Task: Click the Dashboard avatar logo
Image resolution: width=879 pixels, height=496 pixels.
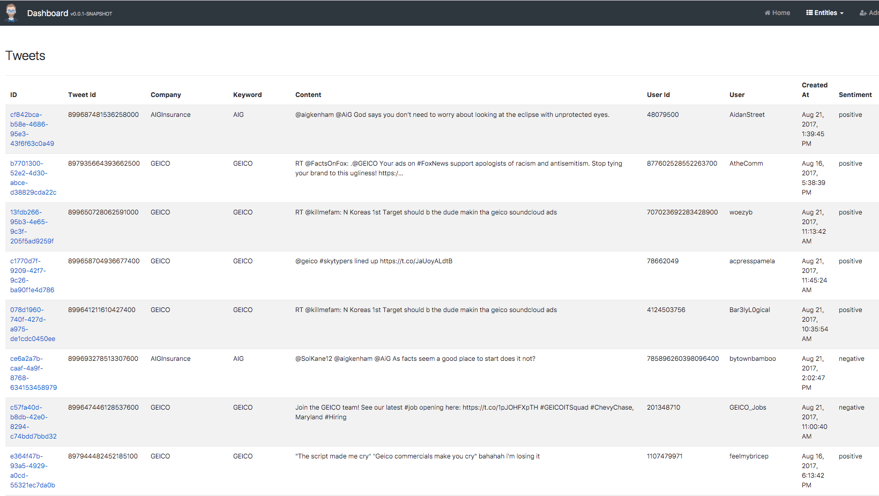Action: [11, 13]
